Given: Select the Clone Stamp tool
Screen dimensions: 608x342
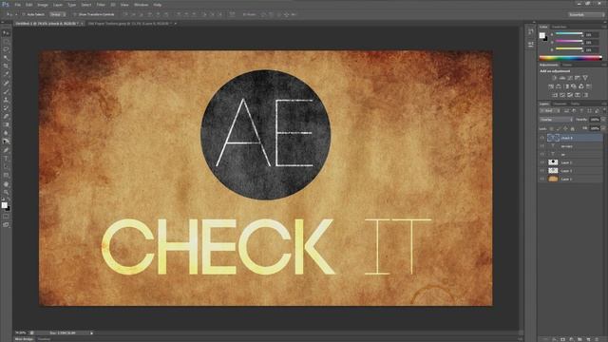Looking at the screenshot, I should click(6, 100).
